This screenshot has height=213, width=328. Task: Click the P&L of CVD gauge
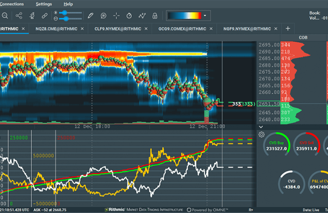click(318, 183)
